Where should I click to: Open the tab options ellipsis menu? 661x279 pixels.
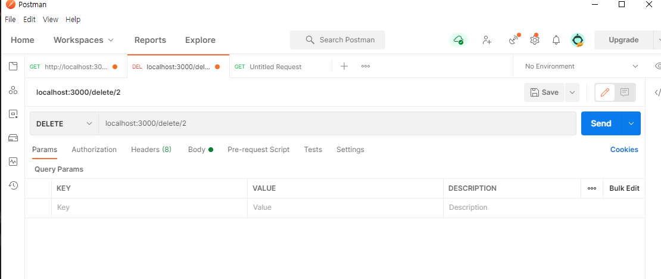(x=366, y=66)
